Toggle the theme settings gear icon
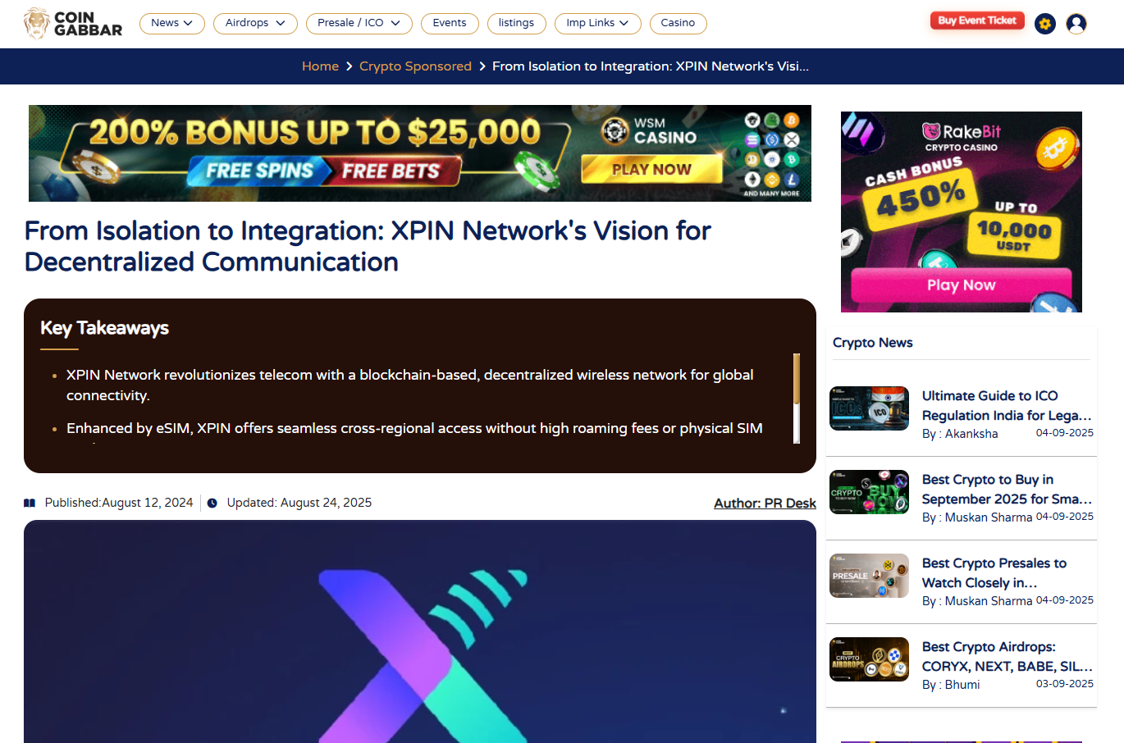 pyautogui.click(x=1044, y=24)
